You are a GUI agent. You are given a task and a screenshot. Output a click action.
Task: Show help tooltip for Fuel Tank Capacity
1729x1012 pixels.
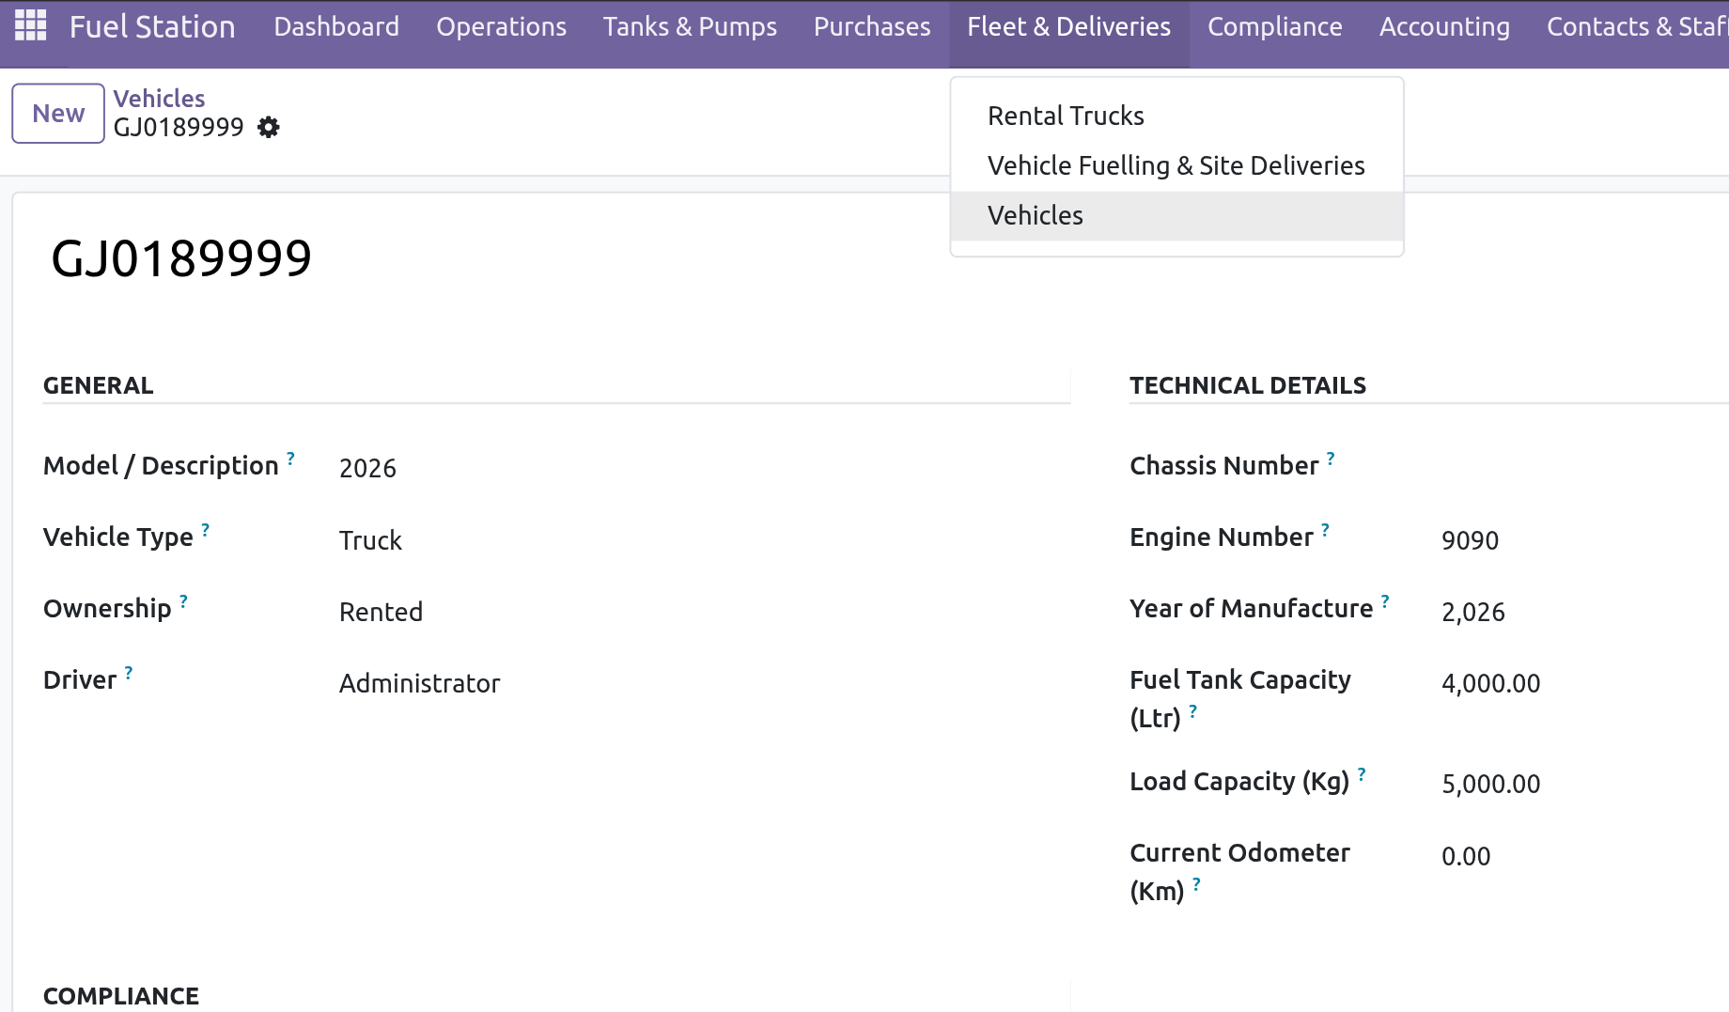coord(1193,711)
